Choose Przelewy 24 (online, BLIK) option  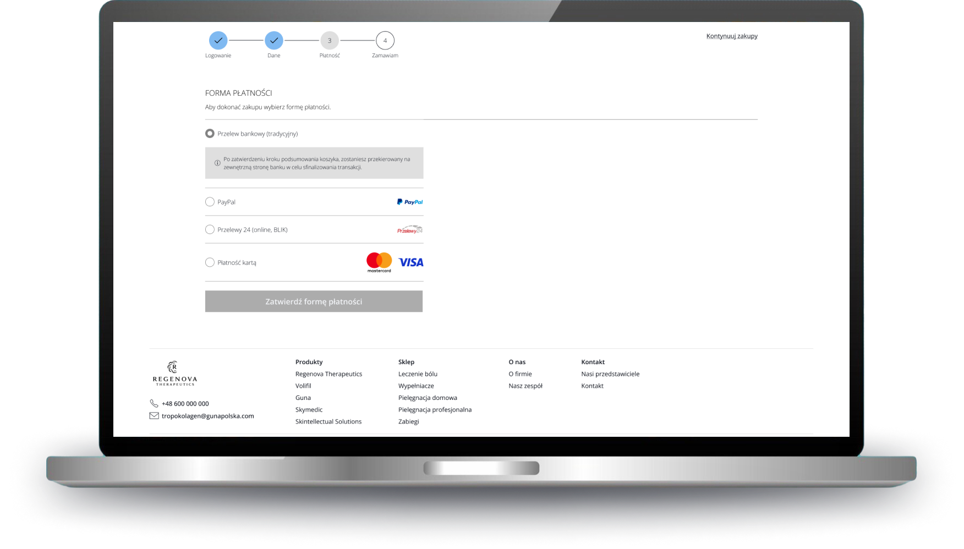[x=210, y=229]
